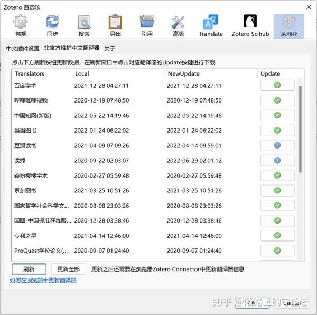Download the update for 豆瓣读书 translator

pyautogui.click(x=277, y=145)
